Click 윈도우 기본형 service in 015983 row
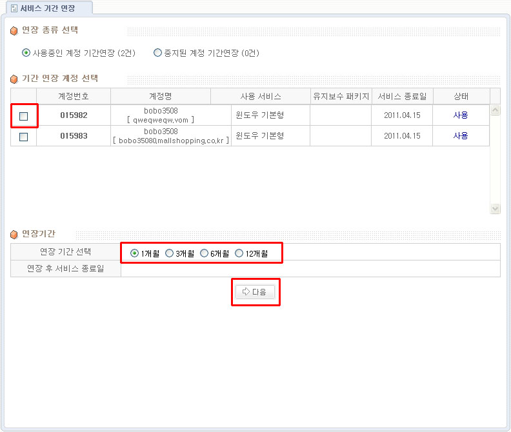The image size is (511, 432). click(260, 135)
